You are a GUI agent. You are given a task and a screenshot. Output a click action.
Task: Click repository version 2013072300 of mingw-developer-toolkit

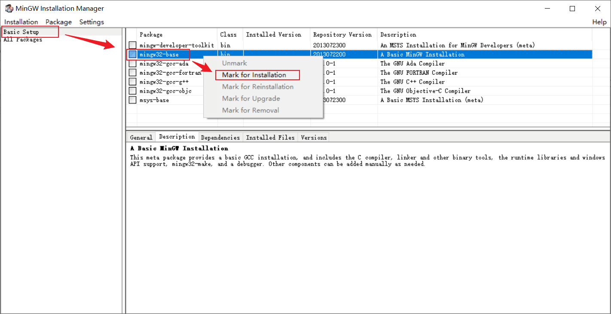[x=329, y=45]
